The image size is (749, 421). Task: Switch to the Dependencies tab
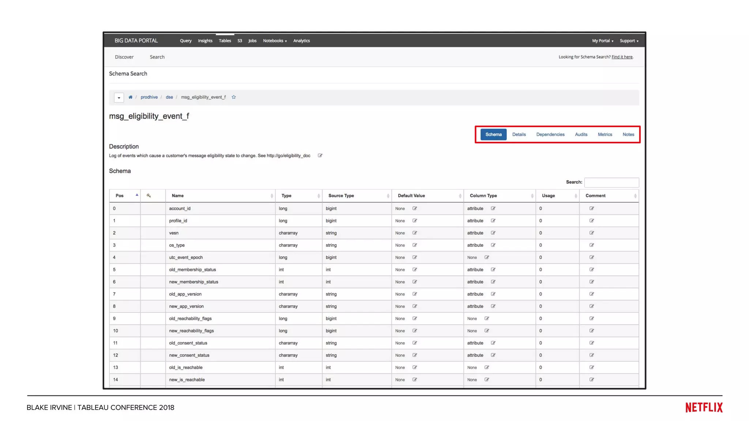click(x=550, y=134)
